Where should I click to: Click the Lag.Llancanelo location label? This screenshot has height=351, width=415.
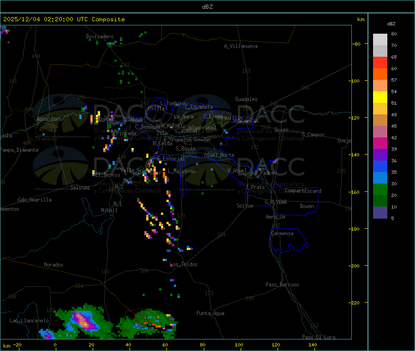tap(29, 321)
